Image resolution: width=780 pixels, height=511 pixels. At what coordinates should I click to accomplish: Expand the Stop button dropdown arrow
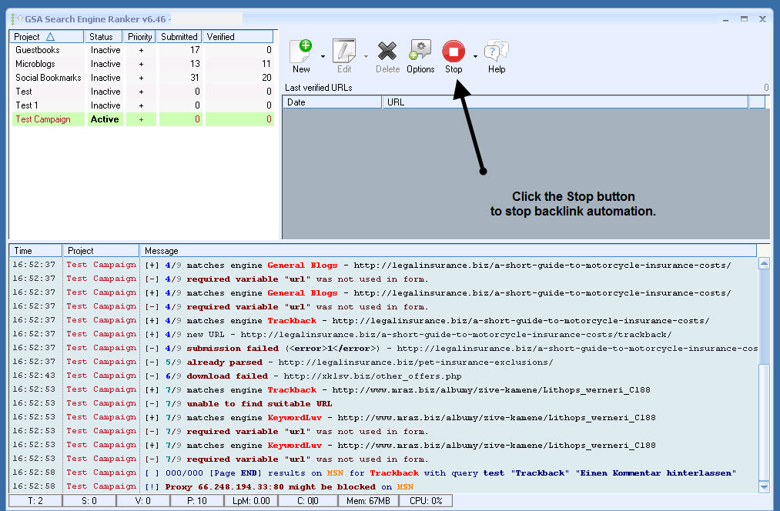point(475,56)
